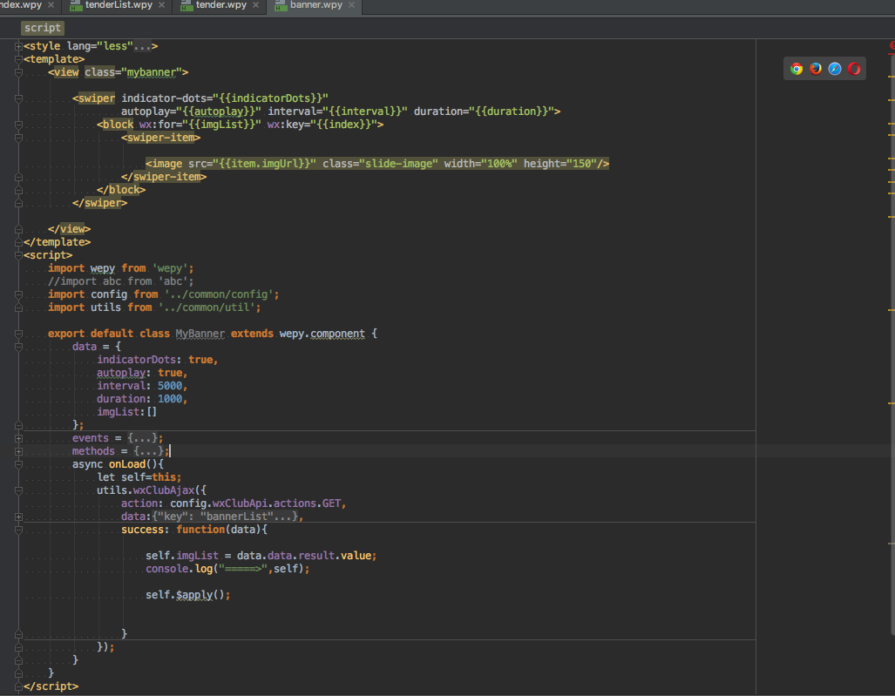This screenshot has width=895, height=696.
Task: Switch to the index.wpy tab
Action: (22, 4)
